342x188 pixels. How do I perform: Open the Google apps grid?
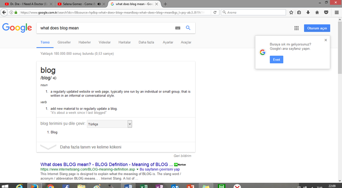[x=296, y=28]
